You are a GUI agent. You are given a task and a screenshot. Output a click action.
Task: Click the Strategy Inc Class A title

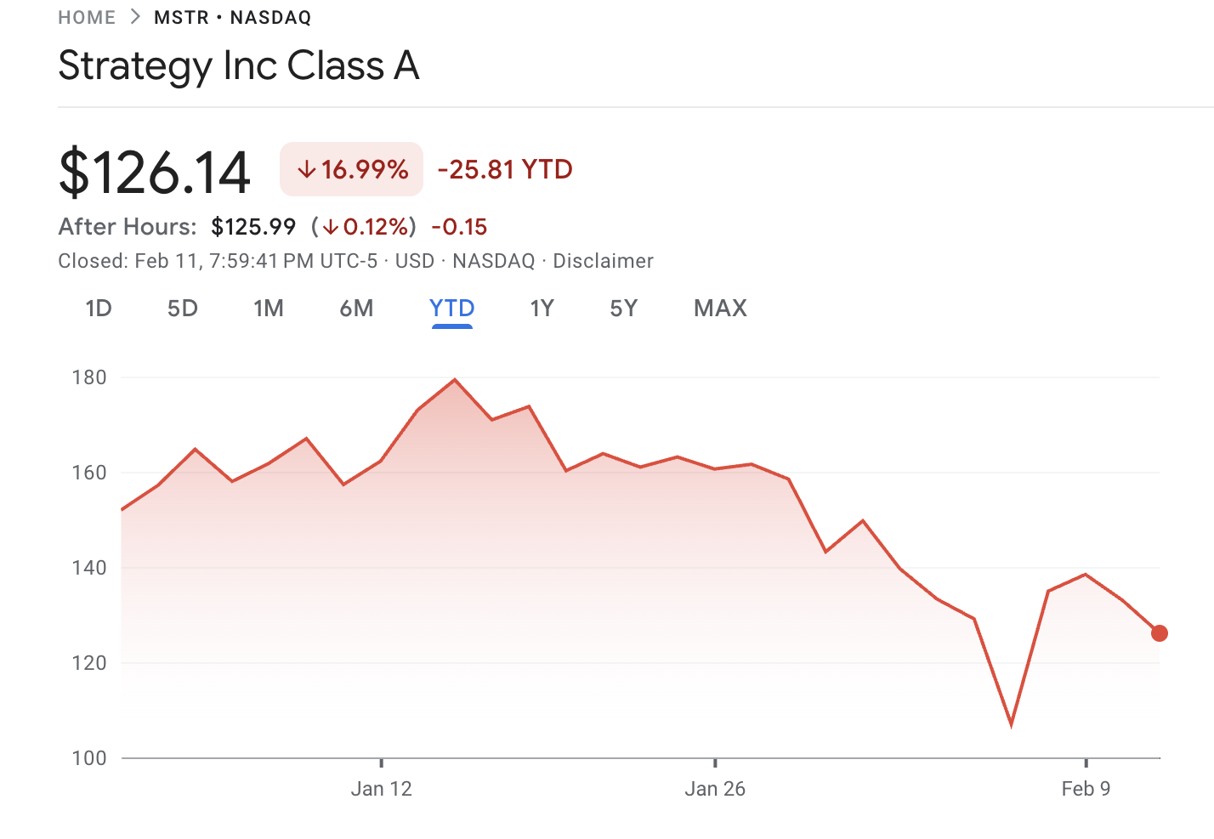pyautogui.click(x=239, y=65)
